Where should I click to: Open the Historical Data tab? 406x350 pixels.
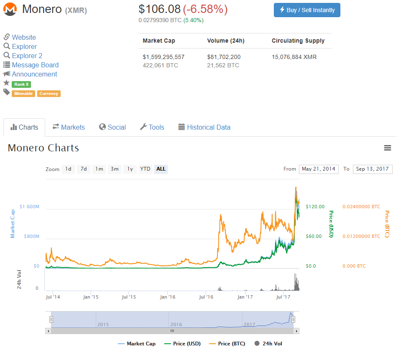point(204,127)
